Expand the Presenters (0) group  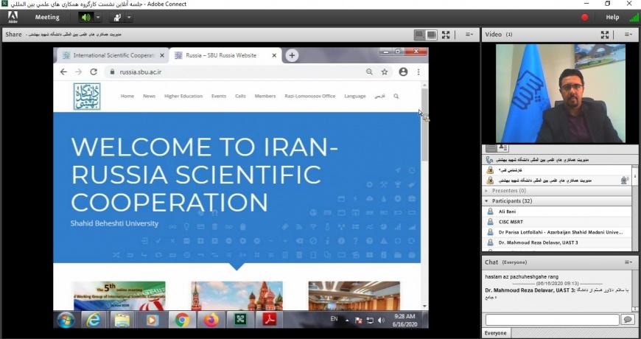coord(486,191)
